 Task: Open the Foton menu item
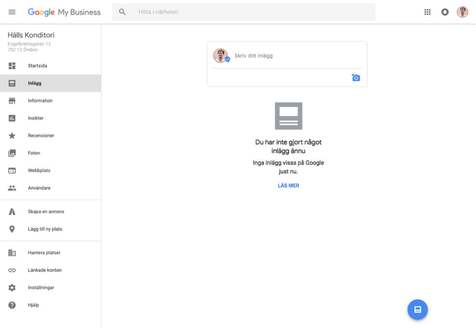click(50, 153)
